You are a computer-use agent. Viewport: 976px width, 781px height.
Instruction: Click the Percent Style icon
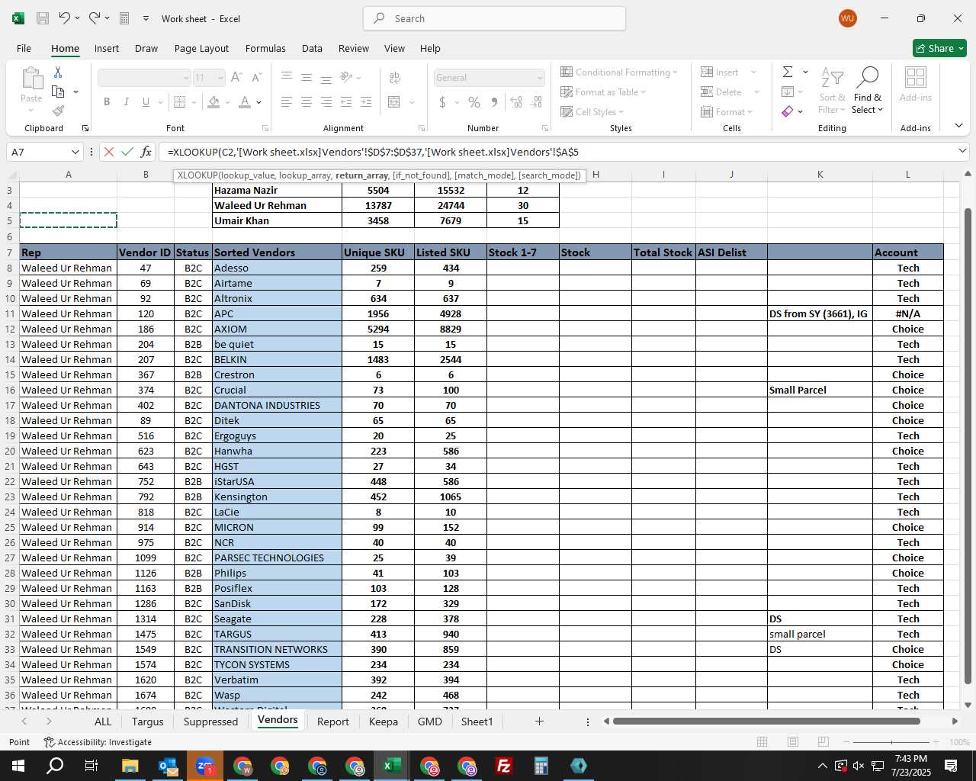coord(474,102)
